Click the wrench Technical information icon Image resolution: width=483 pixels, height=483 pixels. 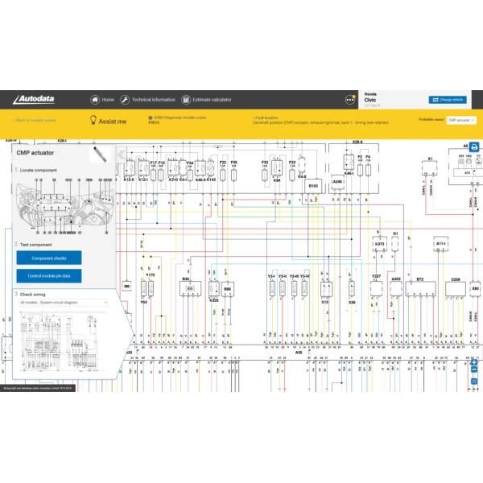pos(125,100)
